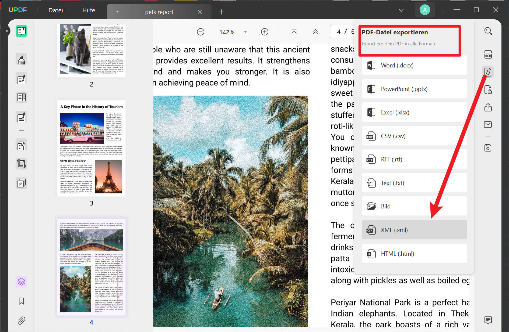509x332 pixels.
Task: Open the Datei menu
Action: 55,10
